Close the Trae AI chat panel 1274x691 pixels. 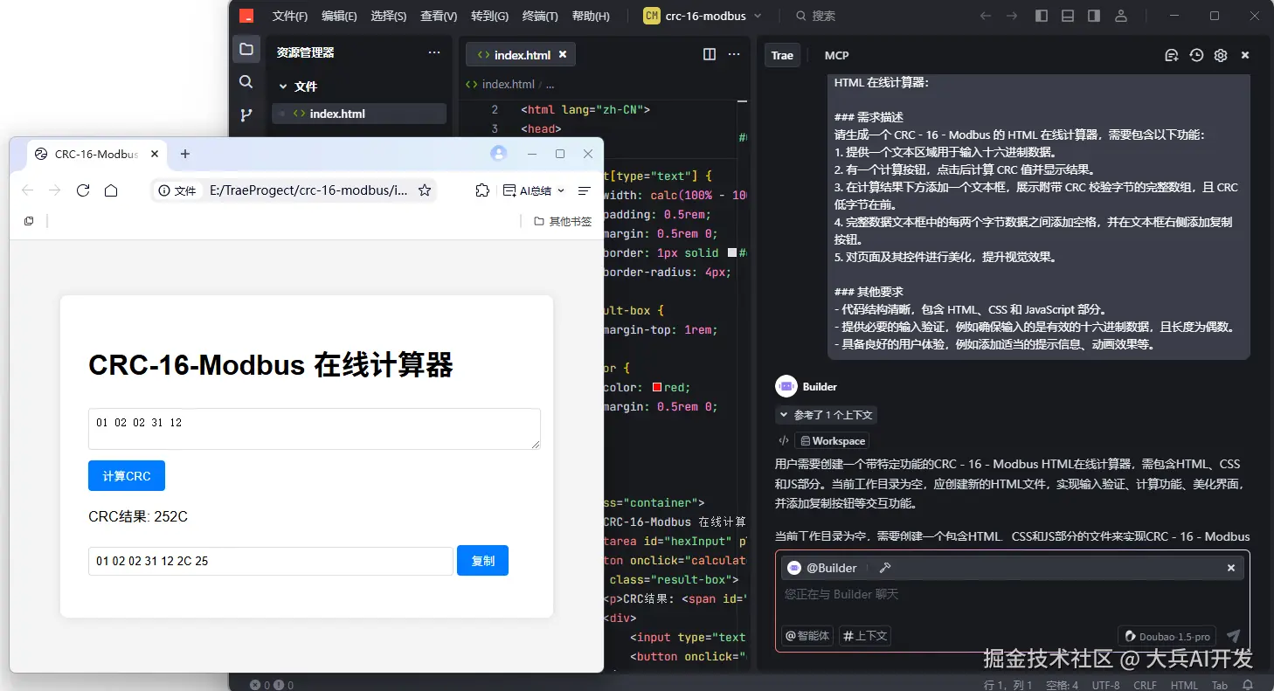[x=1245, y=55]
